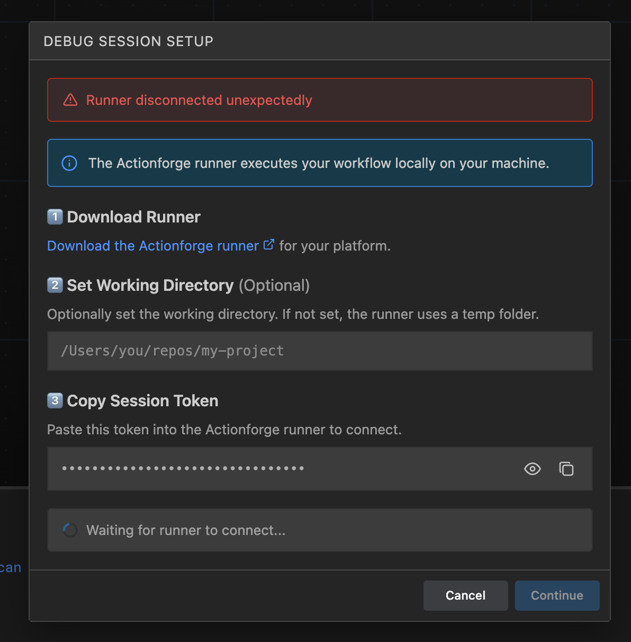Click the Waiting for runner to connect status
The image size is (631, 642).
click(x=186, y=530)
